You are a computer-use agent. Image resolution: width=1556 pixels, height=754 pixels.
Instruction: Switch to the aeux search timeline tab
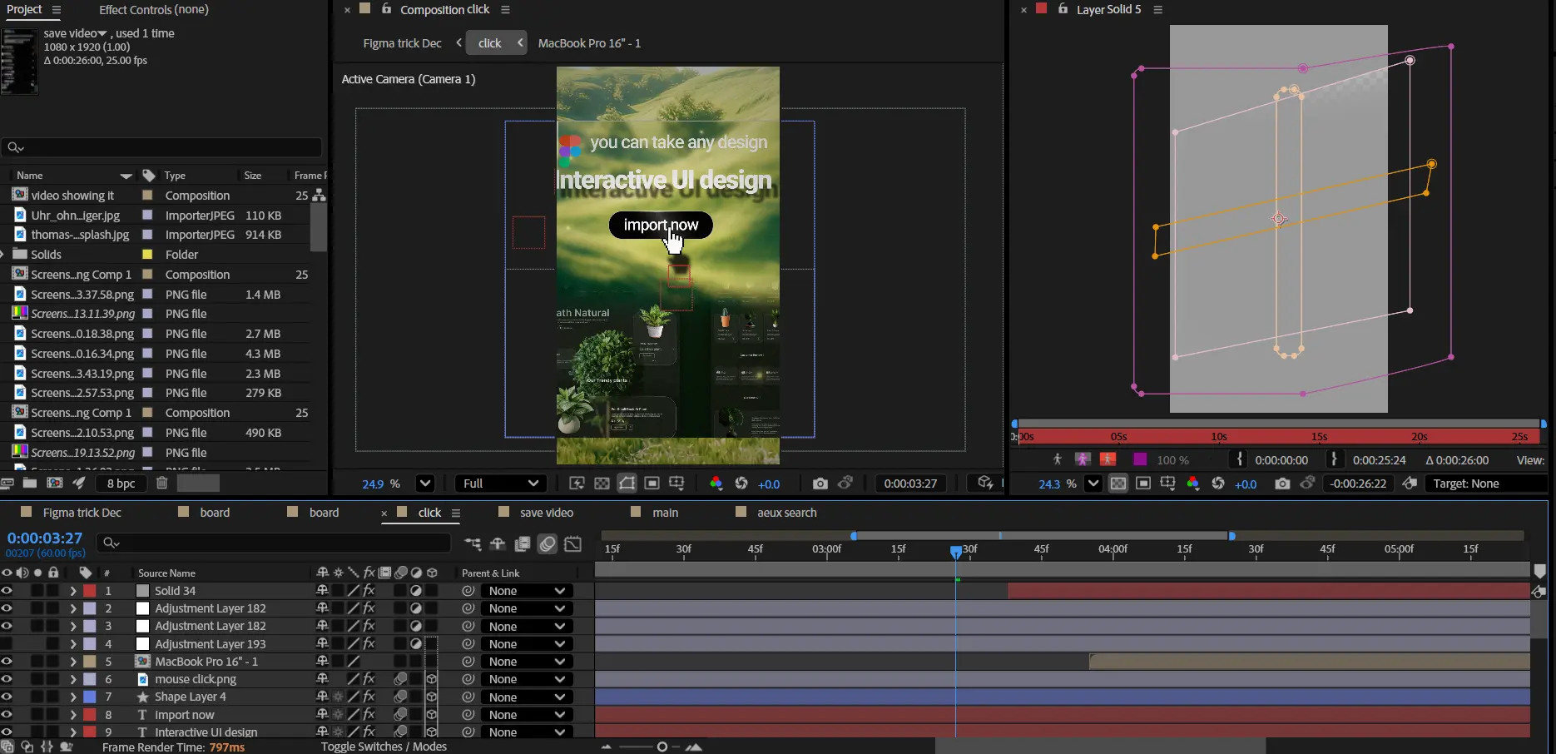(786, 513)
